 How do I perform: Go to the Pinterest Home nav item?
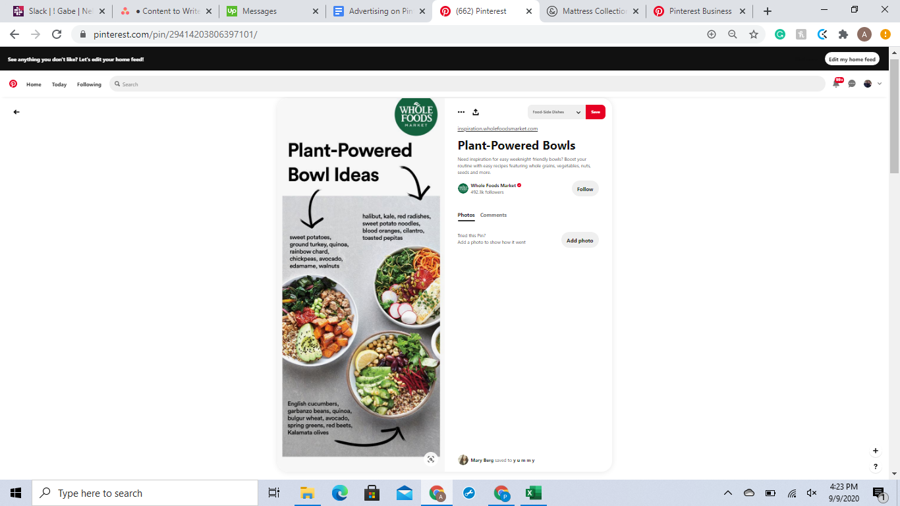[x=34, y=84]
